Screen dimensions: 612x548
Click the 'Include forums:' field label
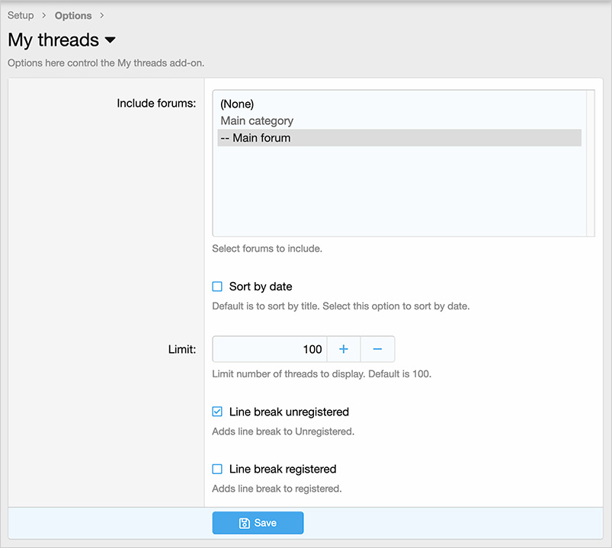click(156, 103)
